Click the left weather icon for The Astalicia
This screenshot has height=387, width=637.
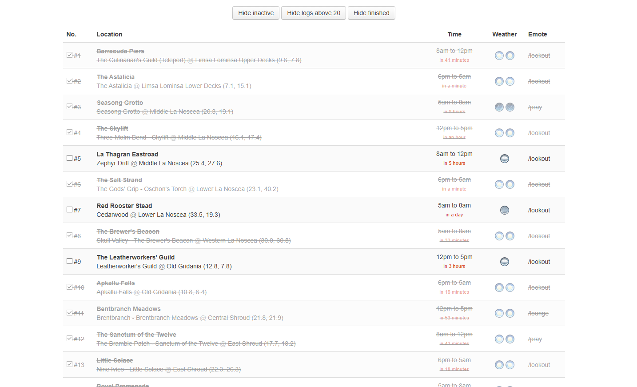(x=499, y=81)
